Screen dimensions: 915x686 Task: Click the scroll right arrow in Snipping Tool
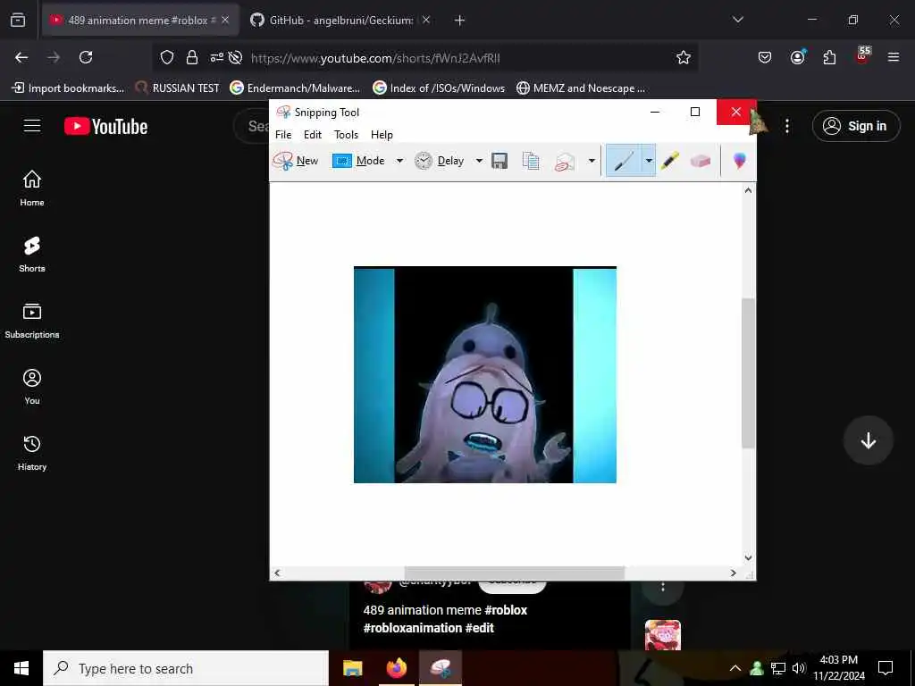coord(734,573)
